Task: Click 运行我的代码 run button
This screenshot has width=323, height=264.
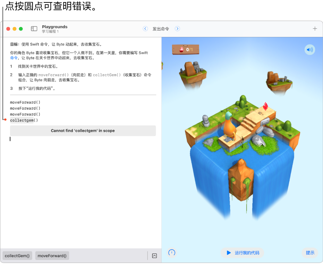Action: pos(243,253)
